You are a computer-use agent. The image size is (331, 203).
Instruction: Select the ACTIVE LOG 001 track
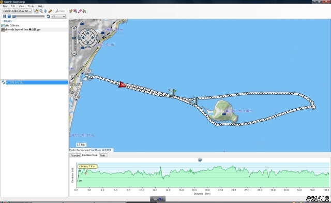coord(34,82)
